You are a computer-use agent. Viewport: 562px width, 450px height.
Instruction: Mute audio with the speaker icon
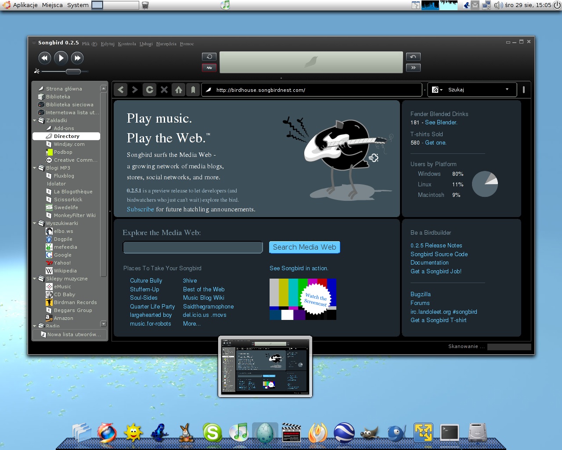(x=37, y=71)
